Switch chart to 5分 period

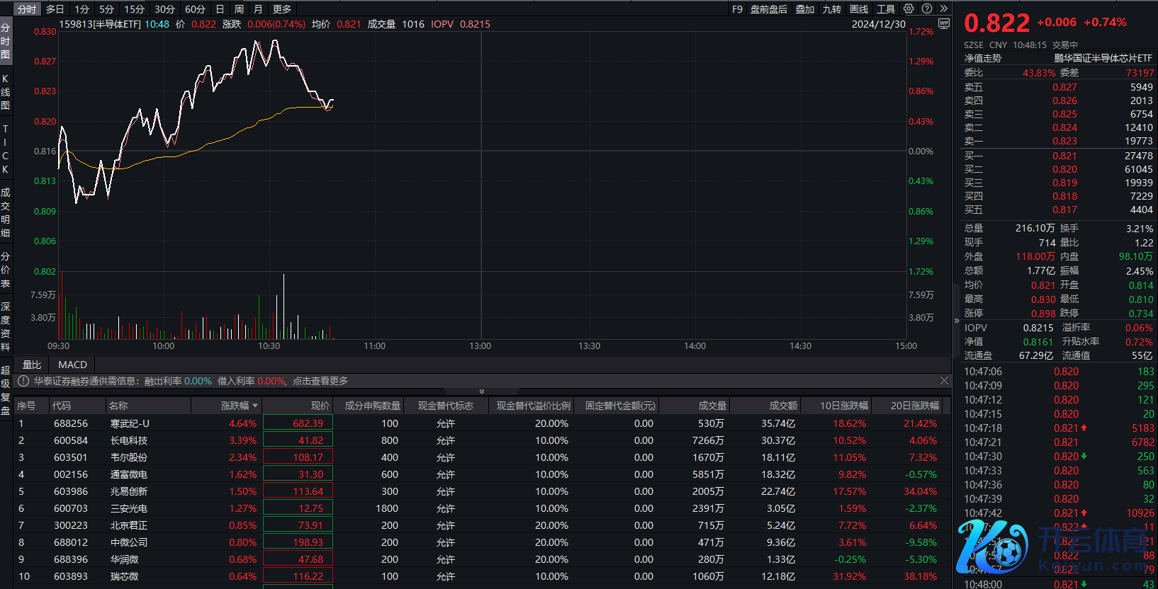coord(106,9)
